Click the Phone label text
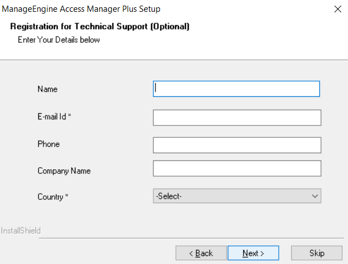Image resolution: width=348 pixels, height=264 pixels. coord(48,144)
